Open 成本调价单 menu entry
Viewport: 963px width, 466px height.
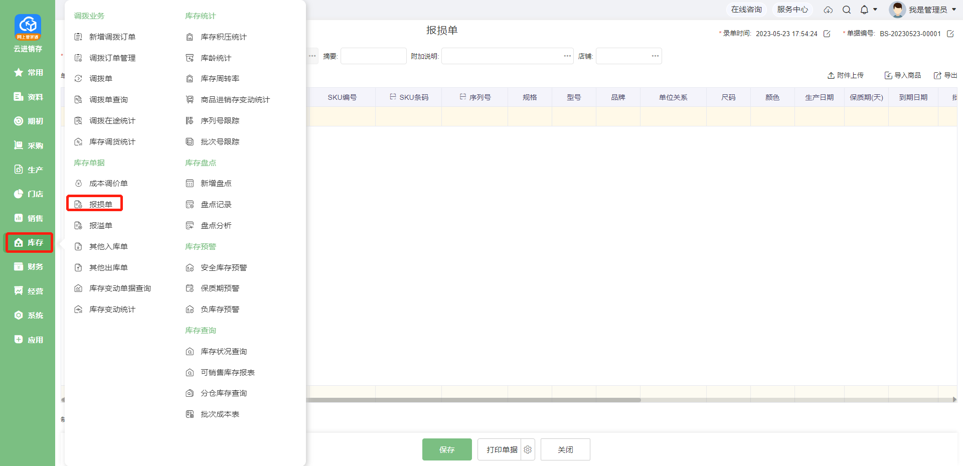101,184
